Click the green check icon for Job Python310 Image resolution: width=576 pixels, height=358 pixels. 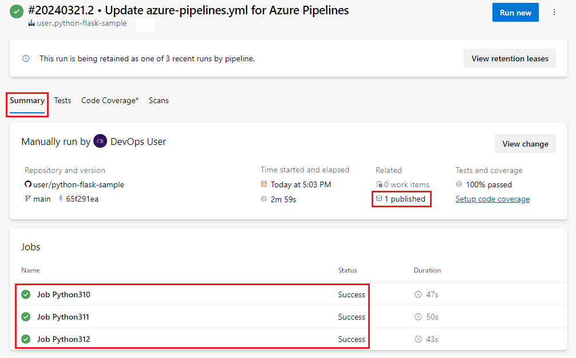click(x=26, y=294)
